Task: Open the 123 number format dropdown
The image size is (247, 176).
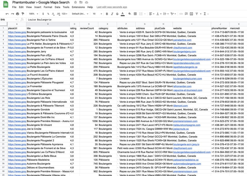Action: click(64, 14)
